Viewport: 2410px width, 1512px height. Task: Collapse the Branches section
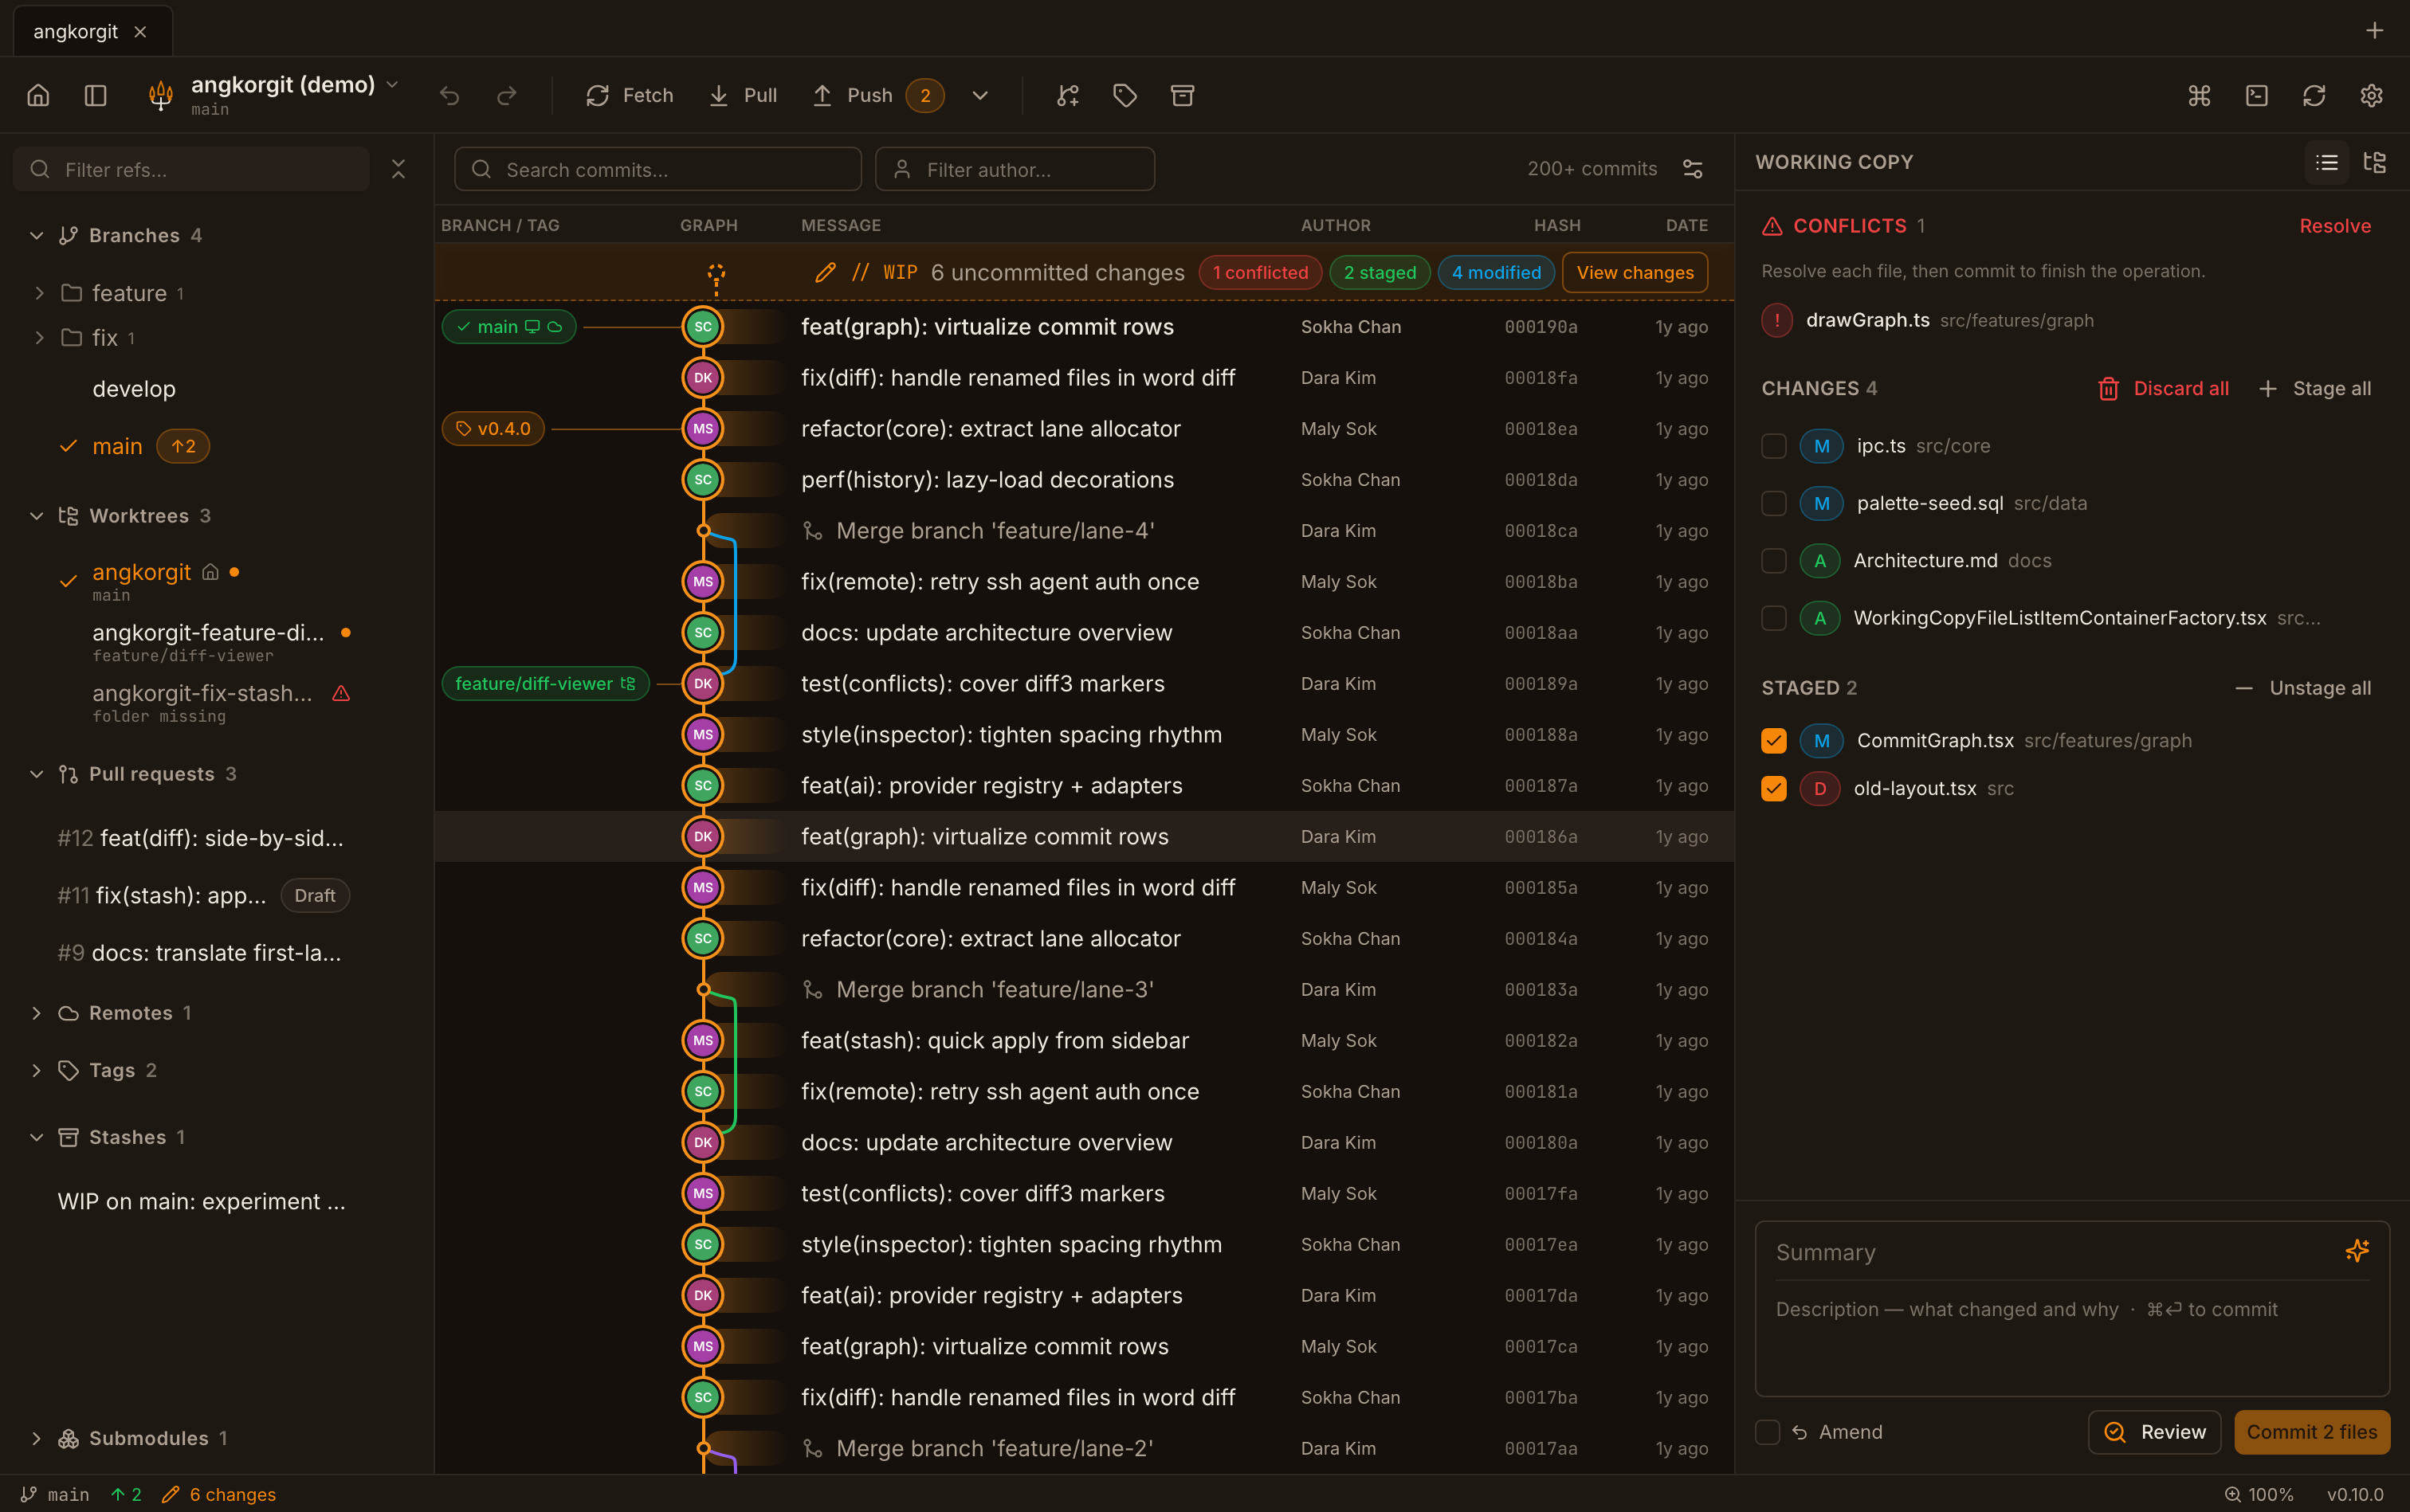pos(37,235)
